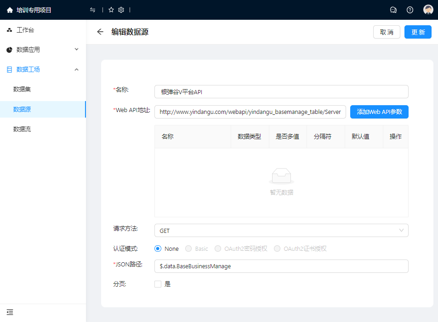Expand the 数据应用 sidebar menu
The height and width of the screenshot is (322, 438).
pyautogui.click(x=43, y=50)
